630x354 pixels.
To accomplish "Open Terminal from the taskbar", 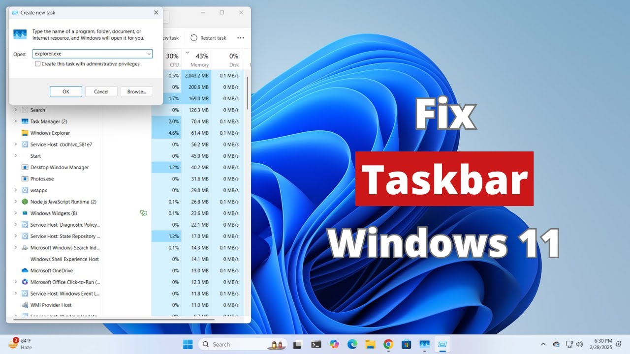I will pyautogui.click(x=316, y=344).
